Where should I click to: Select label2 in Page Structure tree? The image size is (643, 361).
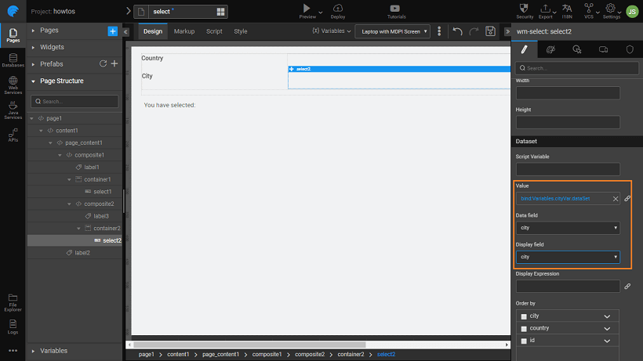(82, 253)
